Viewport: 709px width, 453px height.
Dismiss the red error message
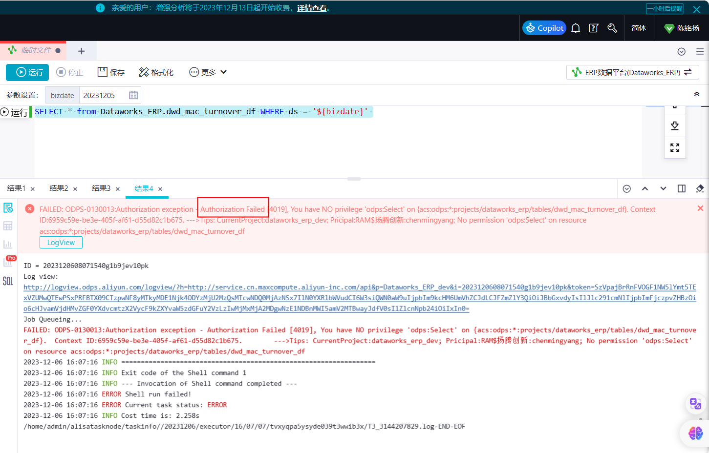click(700, 208)
